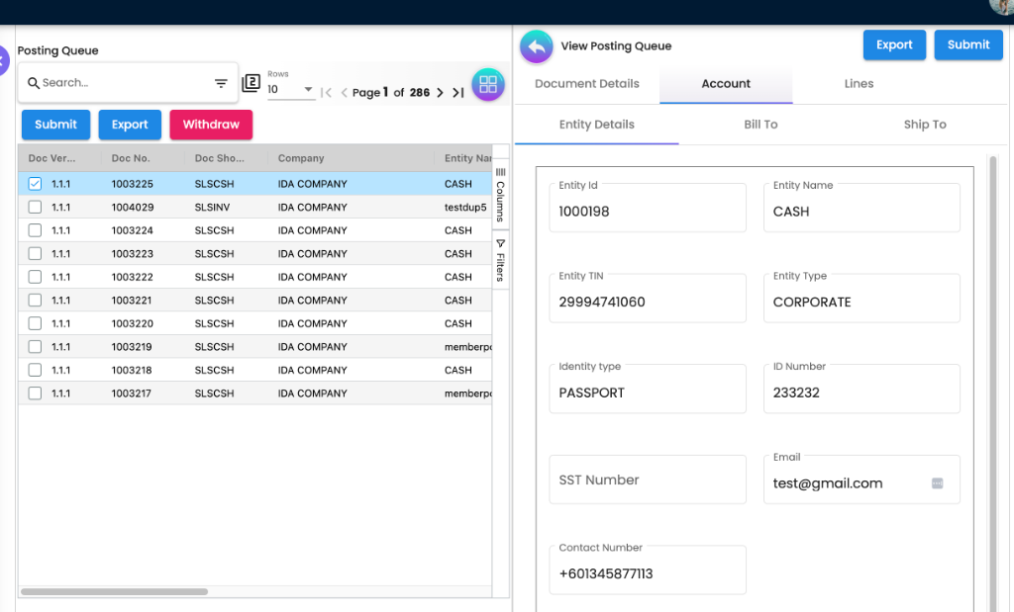Screen dimensions: 1014x612
Task: Check the row for Doc No 1004029
Action: point(35,207)
